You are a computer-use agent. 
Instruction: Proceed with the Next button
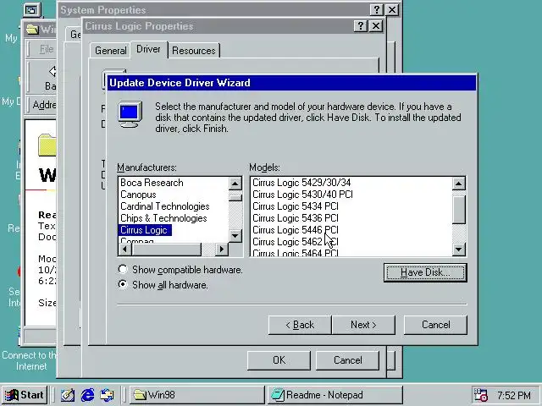click(x=363, y=325)
